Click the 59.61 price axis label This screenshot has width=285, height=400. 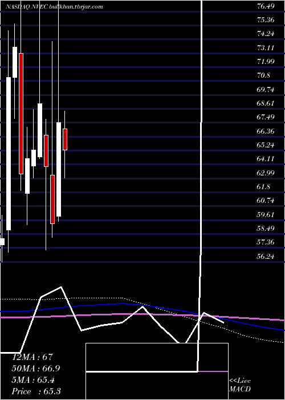[266, 214]
